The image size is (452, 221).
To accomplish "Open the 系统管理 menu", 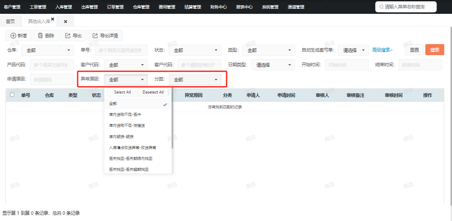I will coord(270,7).
